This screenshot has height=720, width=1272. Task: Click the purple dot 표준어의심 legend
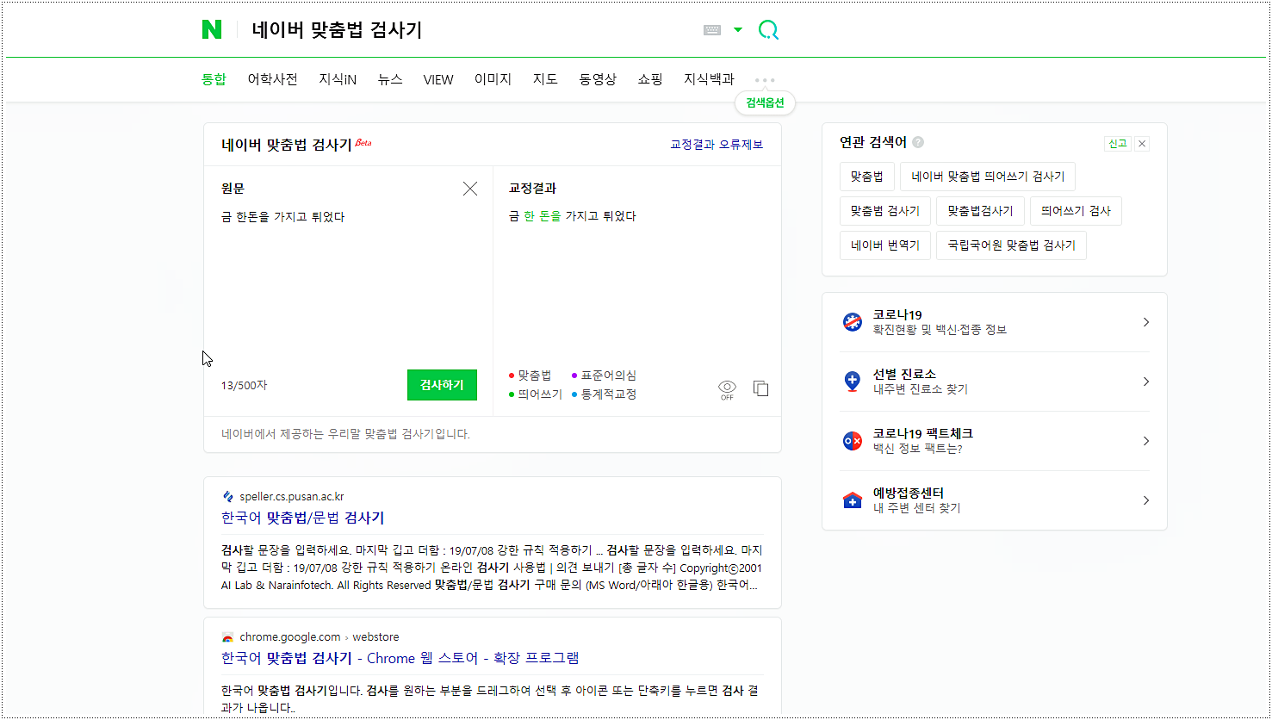604,376
